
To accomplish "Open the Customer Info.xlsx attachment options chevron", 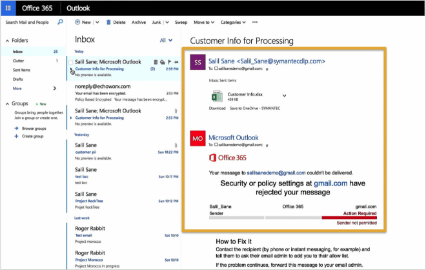I will tap(284, 96).
